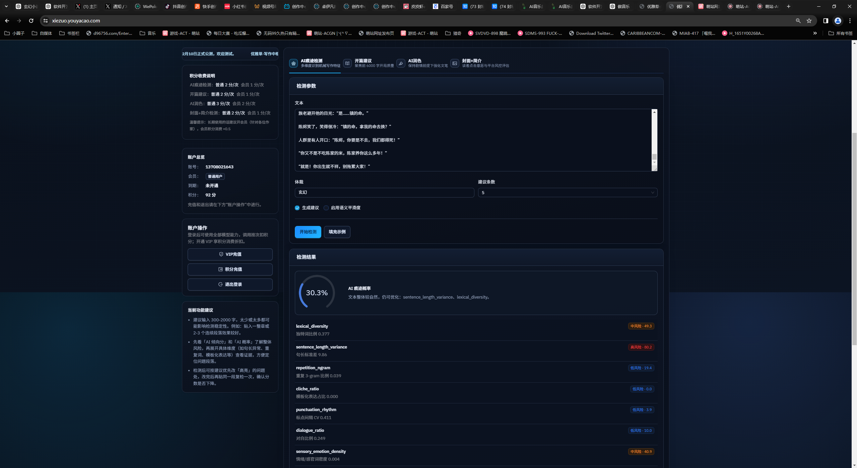Open the 建议条数 dropdown
Screen dimensions: 857x468
[567, 192]
